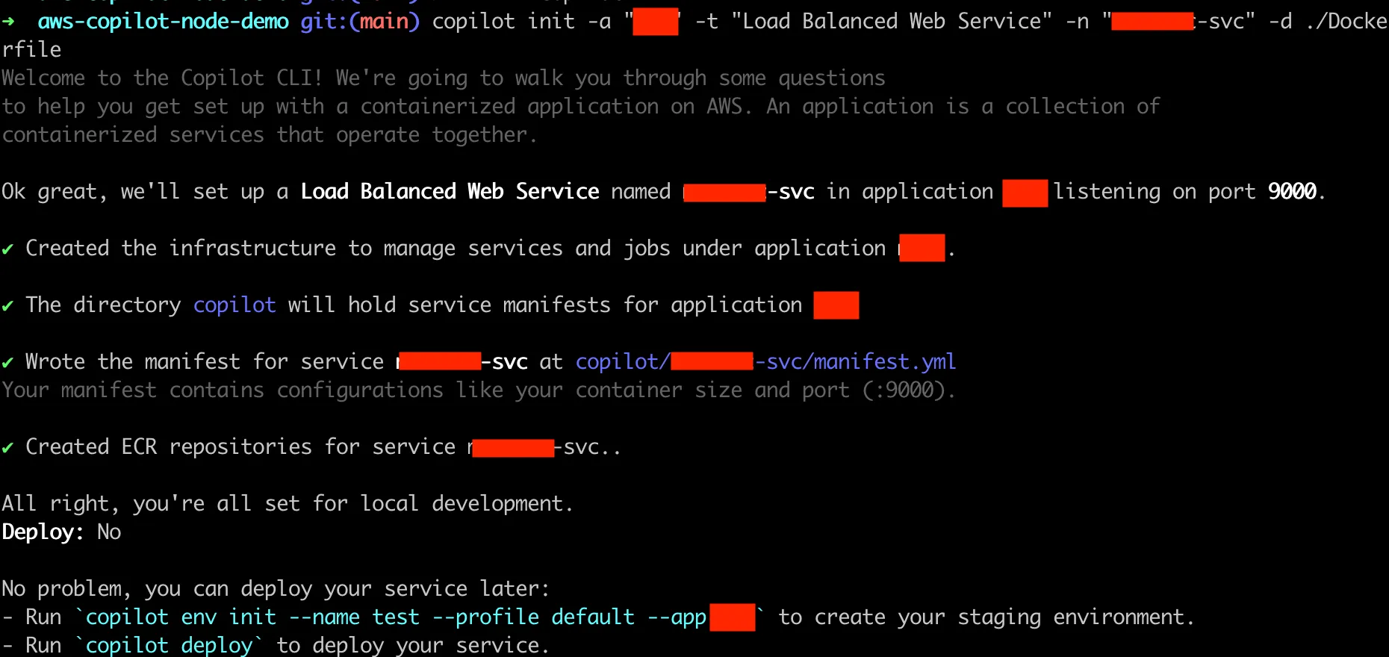This screenshot has height=657, width=1389.
Task: Click bold 'Load Balanced Web Service' text
Action: [450, 192]
